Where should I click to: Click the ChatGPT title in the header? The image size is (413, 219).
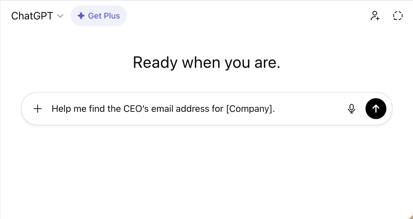coord(32,16)
